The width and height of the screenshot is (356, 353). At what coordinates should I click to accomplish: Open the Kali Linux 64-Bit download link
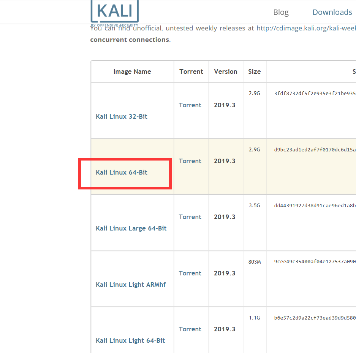(x=121, y=172)
